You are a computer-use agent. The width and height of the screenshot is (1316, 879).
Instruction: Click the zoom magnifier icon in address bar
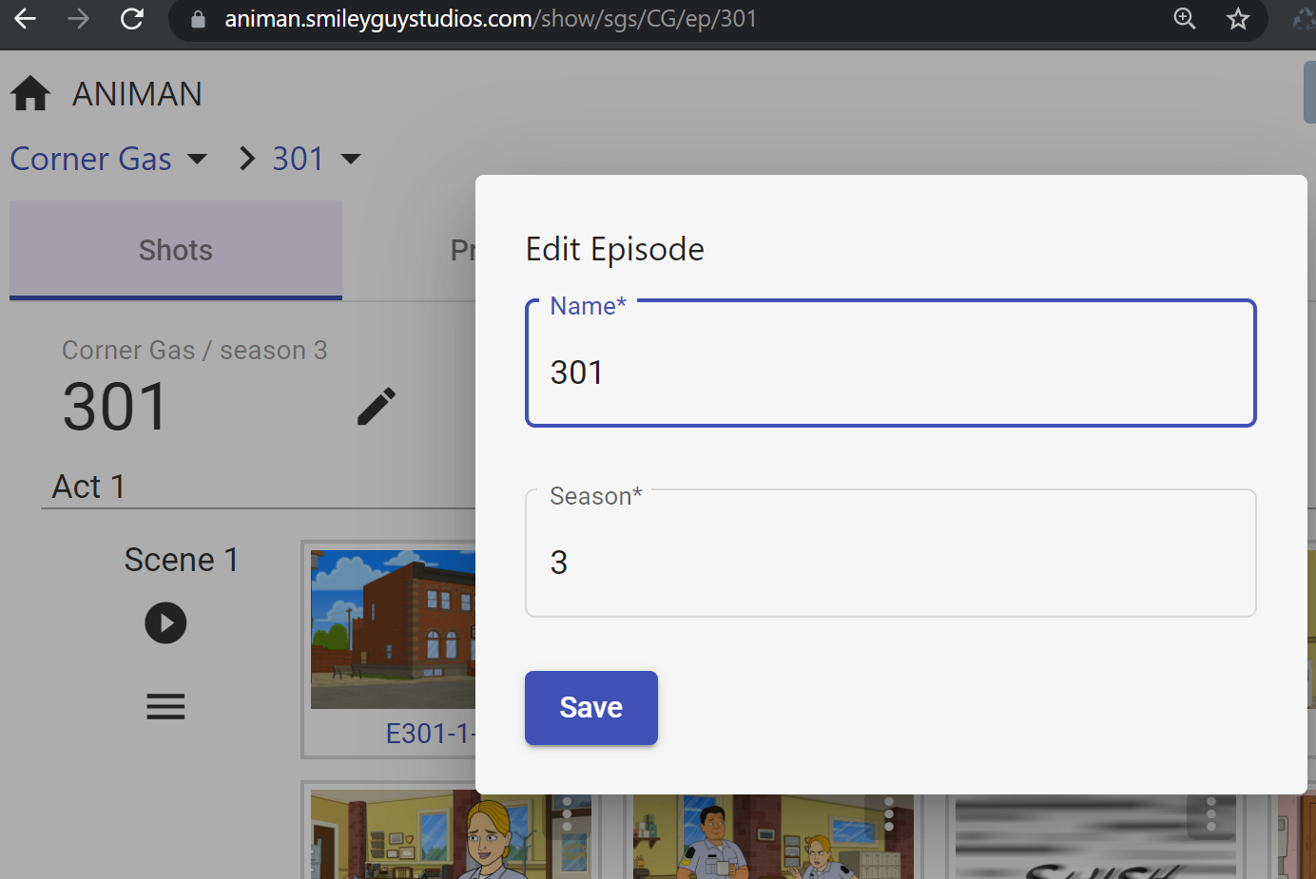point(1184,19)
